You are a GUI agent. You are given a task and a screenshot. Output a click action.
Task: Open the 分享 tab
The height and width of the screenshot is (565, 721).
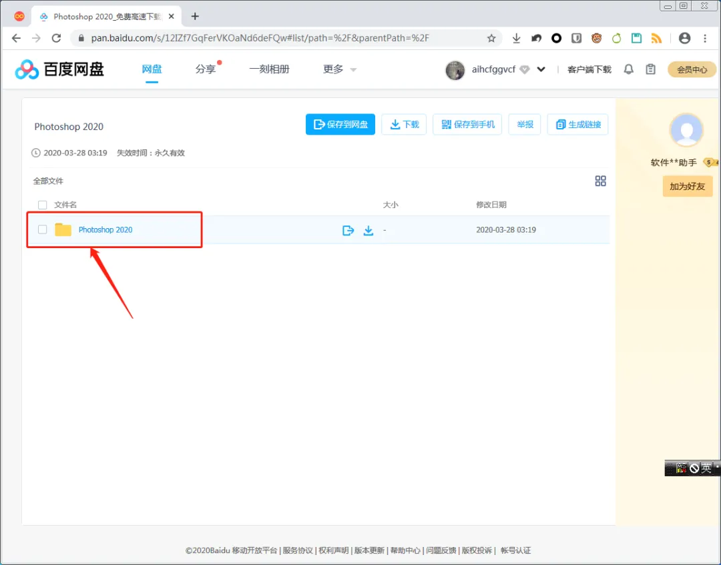pos(205,69)
